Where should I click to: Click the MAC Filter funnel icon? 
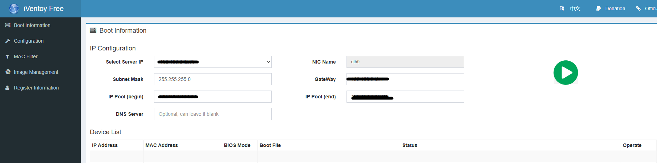coord(7,56)
